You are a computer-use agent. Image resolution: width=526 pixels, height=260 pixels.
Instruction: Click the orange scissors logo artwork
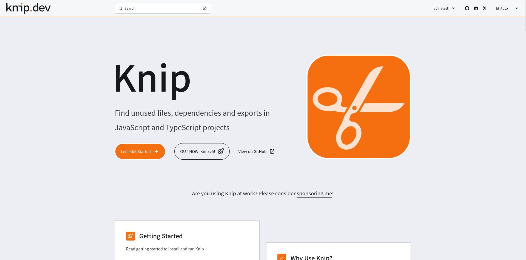pyautogui.click(x=358, y=107)
